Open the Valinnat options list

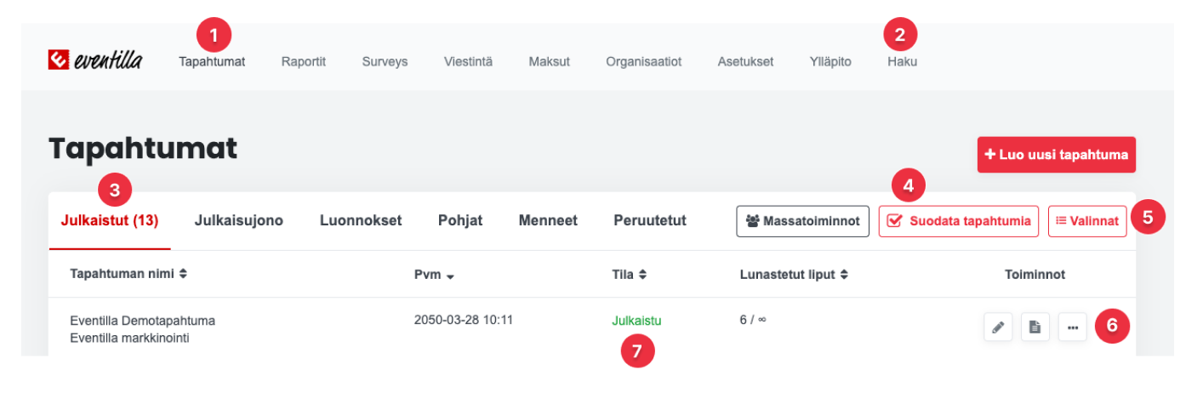coord(1087,221)
